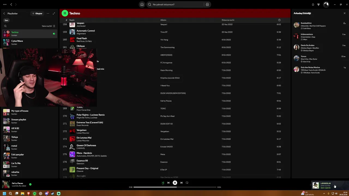349x196 pixels.
Task: Open the rabarba playlist
Action: (x=29, y=173)
